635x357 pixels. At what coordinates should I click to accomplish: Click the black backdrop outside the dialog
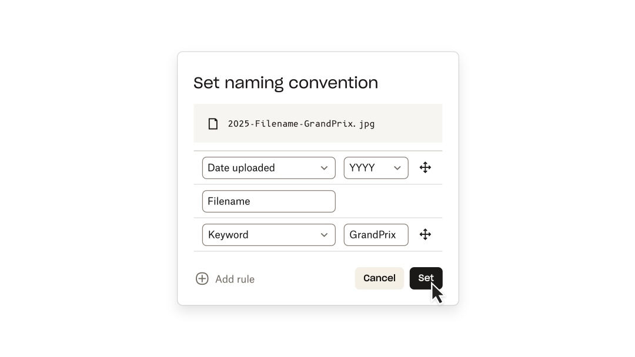tap(88, 176)
